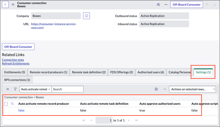220x127 pixels.
Task: Check the select-all rows checkbox
Action: (6, 104)
